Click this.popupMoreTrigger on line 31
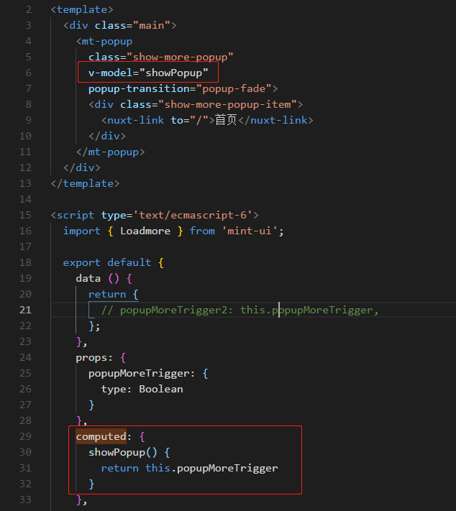This screenshot has width=456, height=511. click(x=211, y=468)
